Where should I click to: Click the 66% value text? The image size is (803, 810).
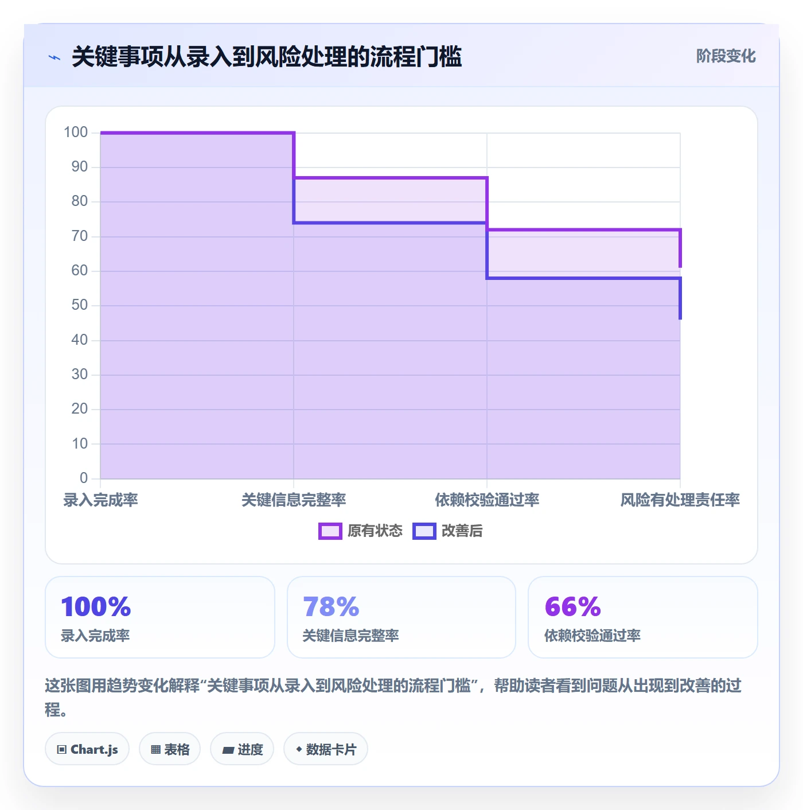(572, 607)
